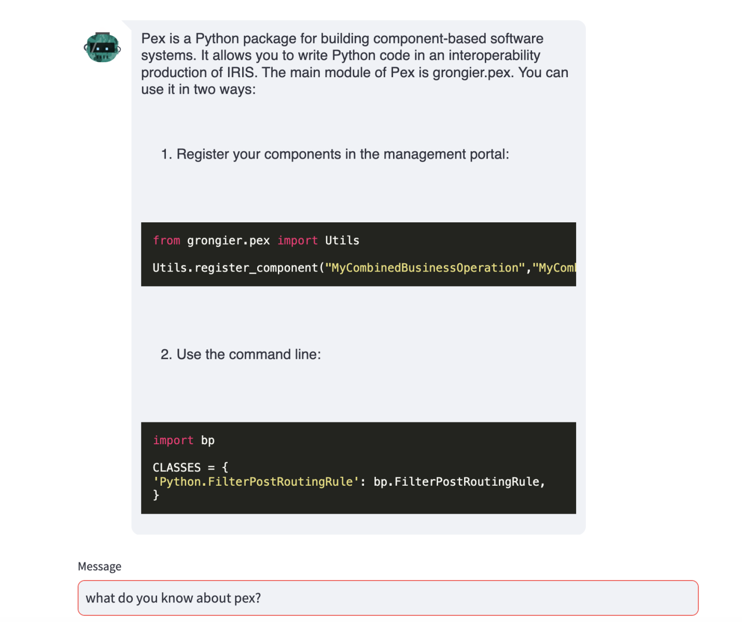Click the 'import bp' code line
The height and width of the screenshot is (622, 742).
coord(184,441)
